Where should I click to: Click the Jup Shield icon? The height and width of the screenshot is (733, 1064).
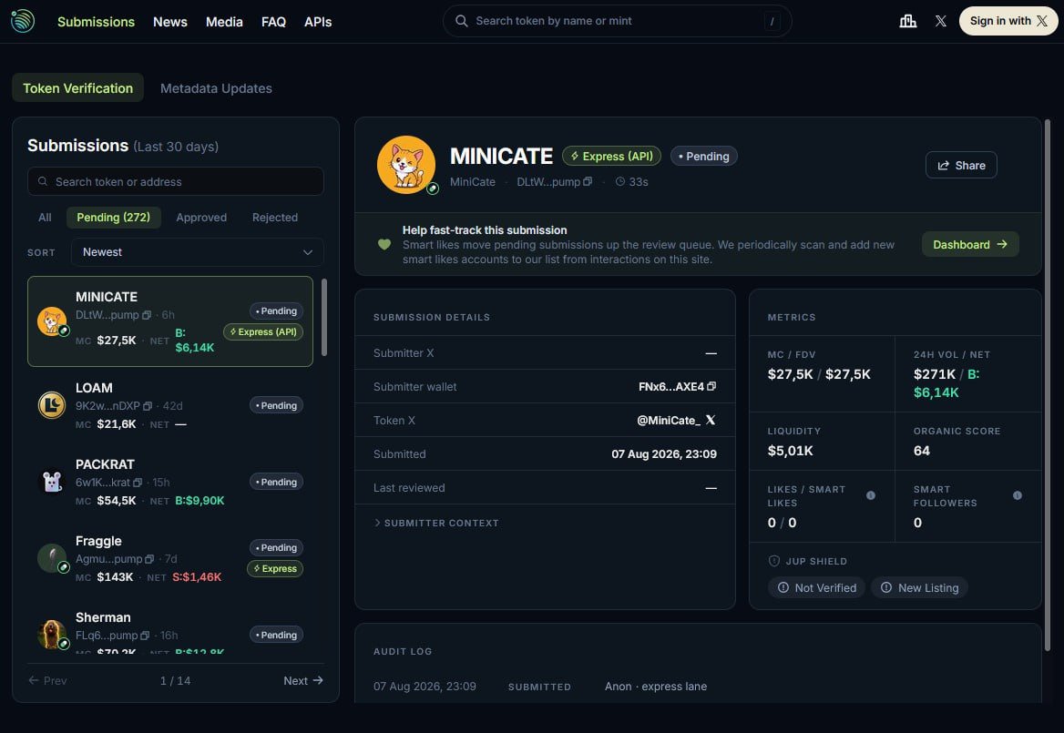(773, 561)
